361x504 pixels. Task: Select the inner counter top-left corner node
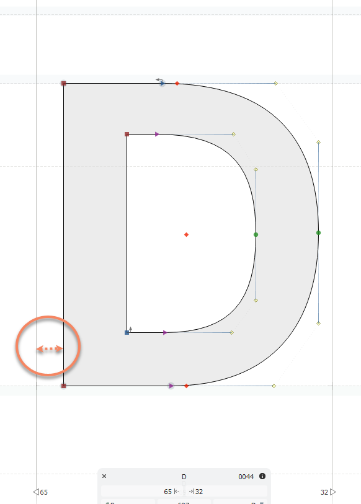(x=127, y=134)
